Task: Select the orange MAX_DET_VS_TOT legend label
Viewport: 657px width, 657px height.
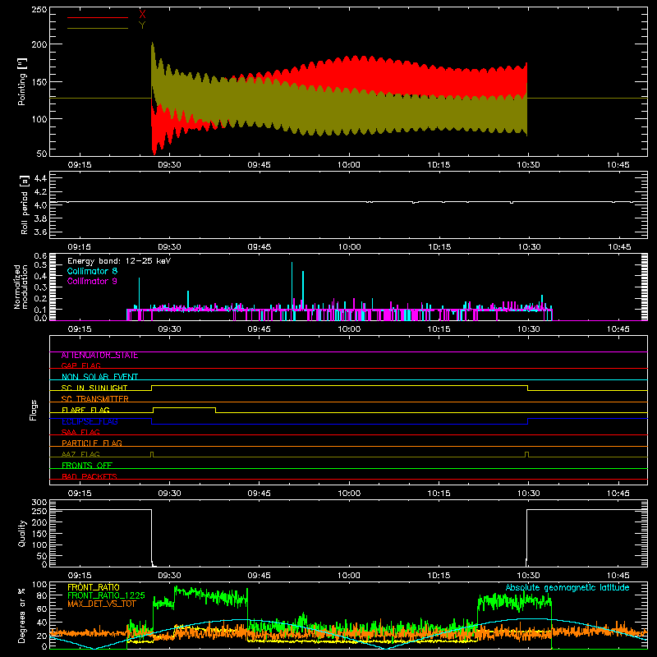Action: coord(102,604)
